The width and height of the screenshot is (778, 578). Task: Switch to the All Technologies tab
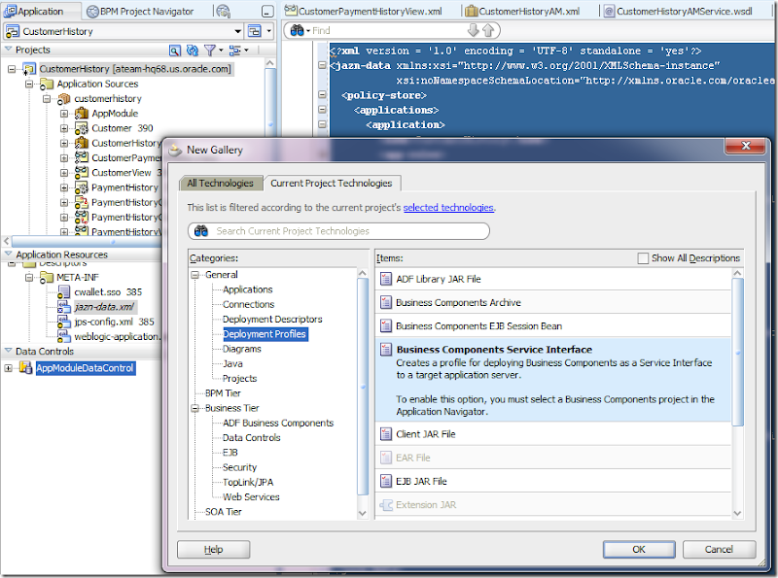[x=220, y=183]
